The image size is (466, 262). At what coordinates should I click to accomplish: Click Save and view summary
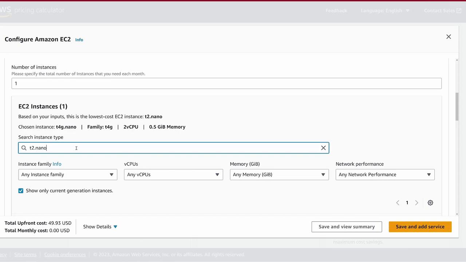(x=347, y=227)
